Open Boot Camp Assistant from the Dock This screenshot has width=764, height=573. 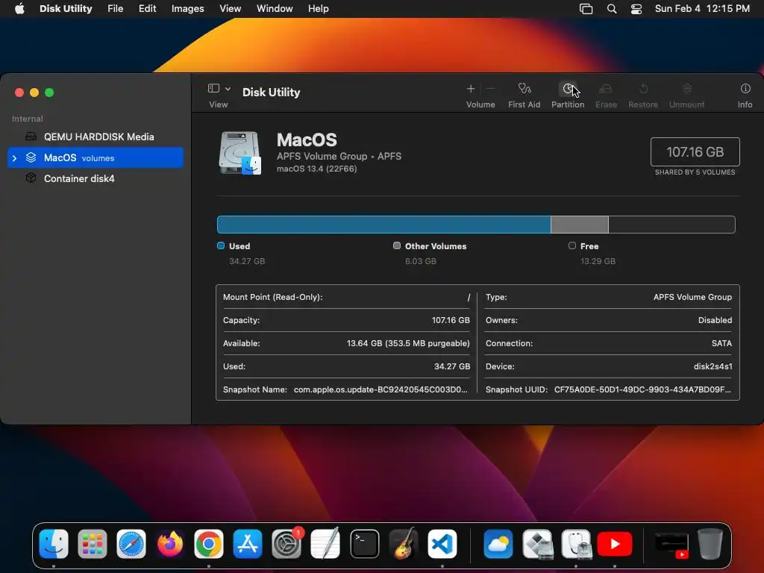537,544
